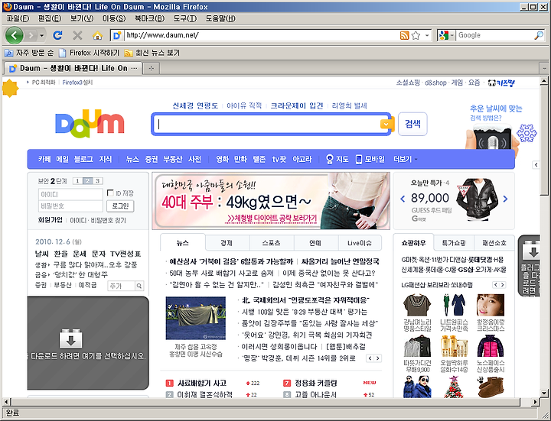This screenshot has height=421, width=551.
Task: Click the 키즈짱 panda icon link
Action: coord(501,83)
